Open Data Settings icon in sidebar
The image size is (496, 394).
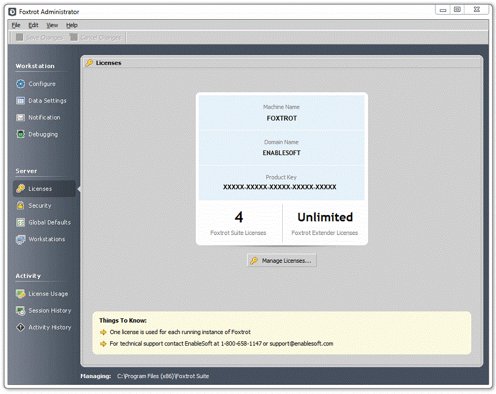(x=20, y=101)
